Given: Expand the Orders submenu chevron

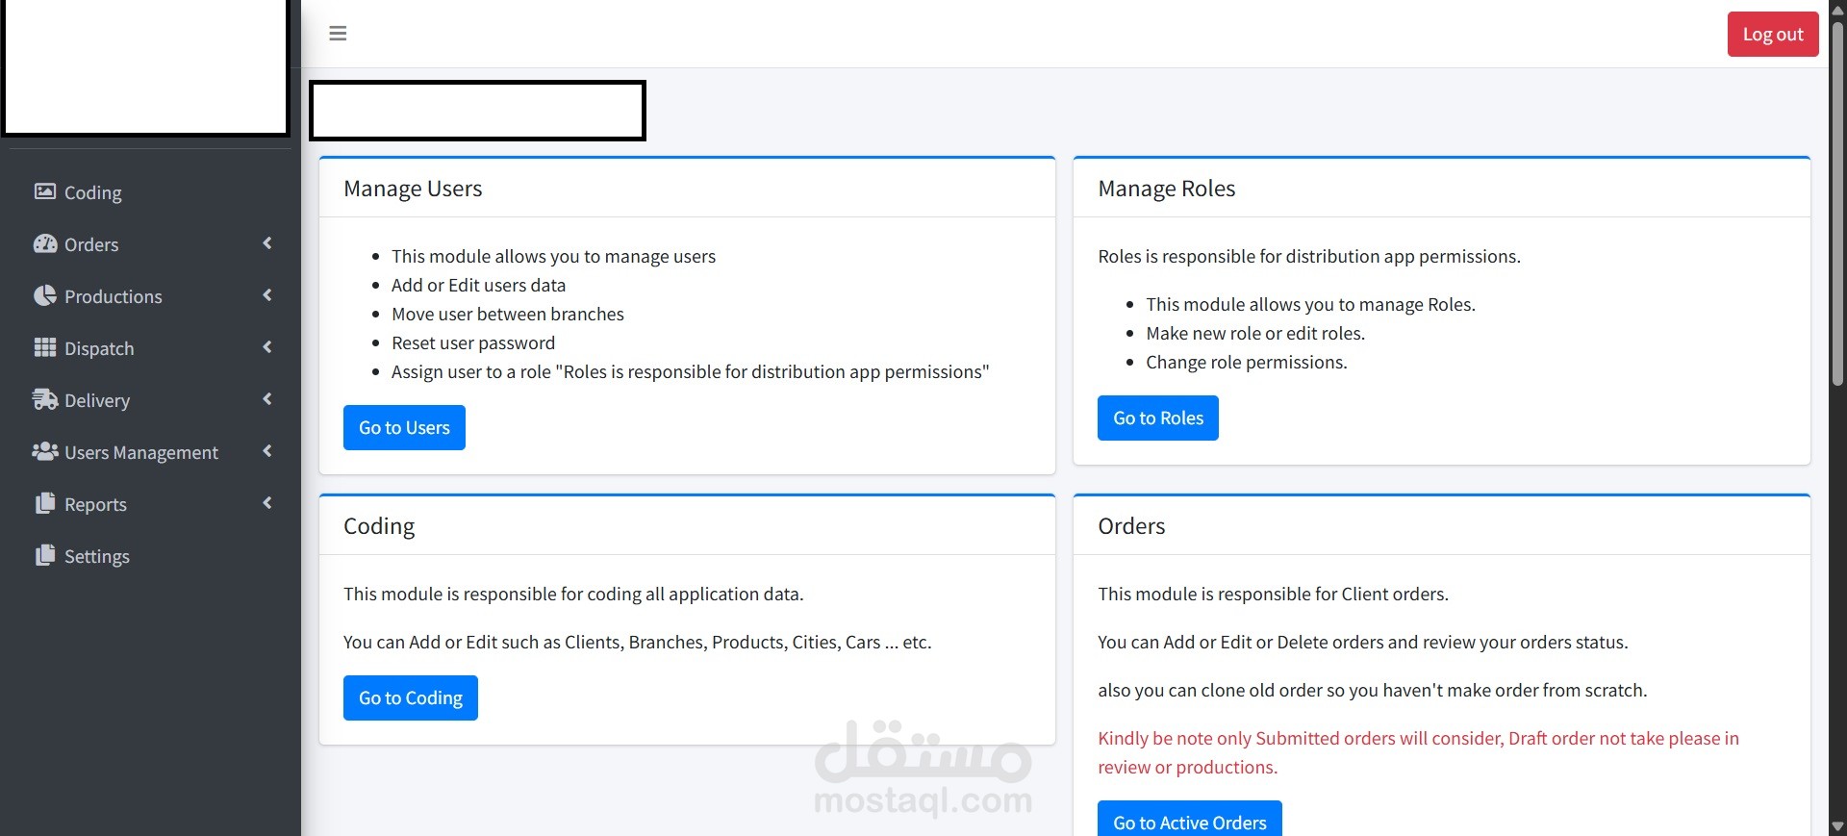Looking at the screenshot, I should pyautogui.click(x=267, y=243).
